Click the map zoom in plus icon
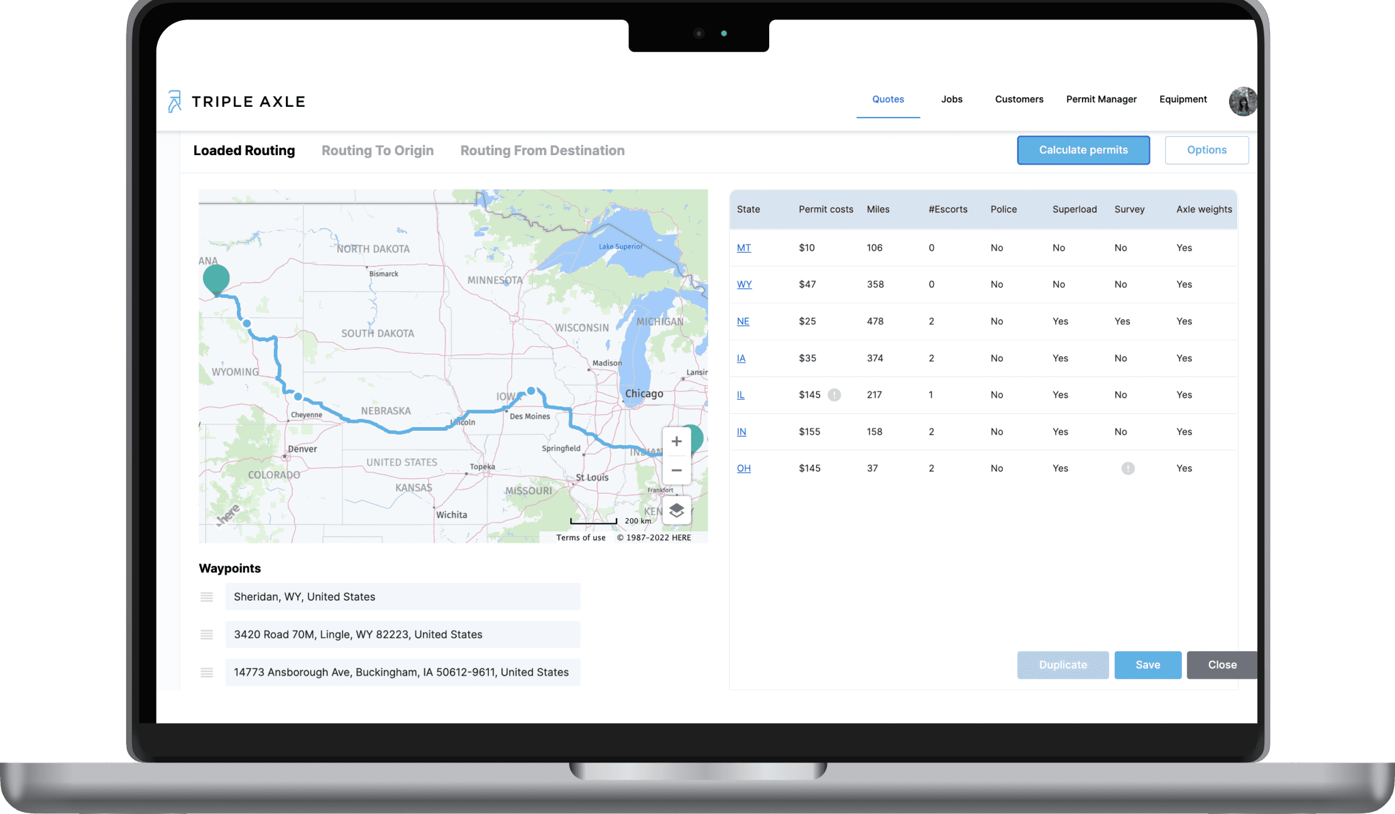 (x=676, y=442)
